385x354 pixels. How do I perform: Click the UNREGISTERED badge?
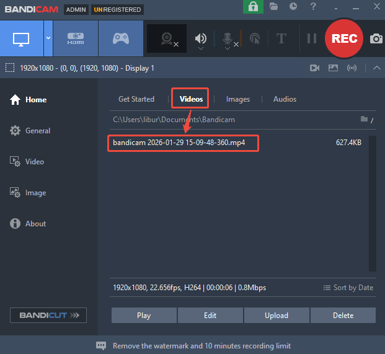[117, 9]
